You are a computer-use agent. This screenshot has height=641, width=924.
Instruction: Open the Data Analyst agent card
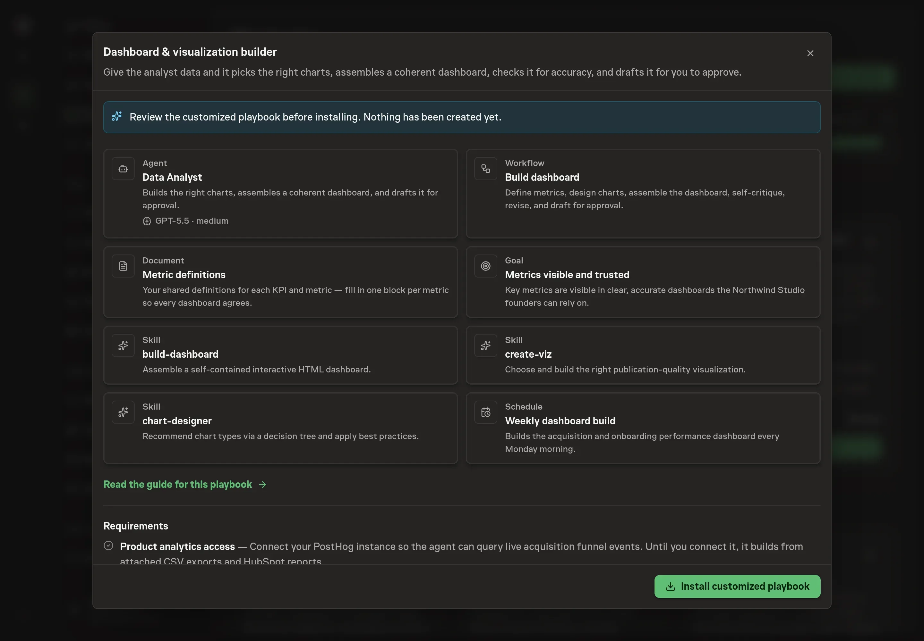(x=280, y=194)
